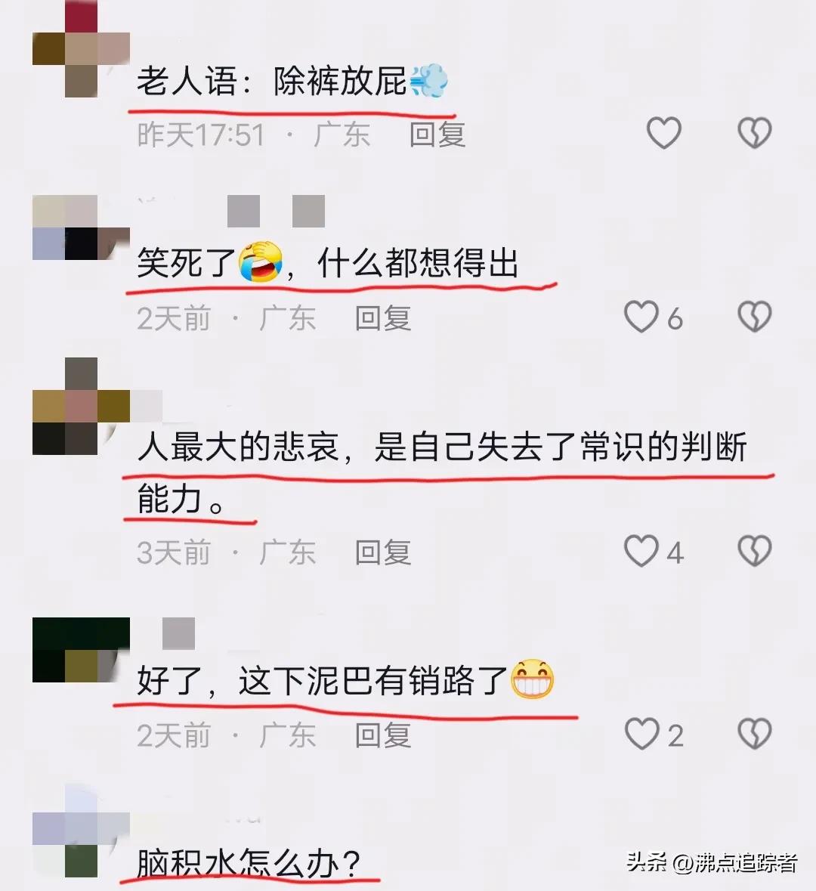Image resolution: width=816 pixels, height=891 pixels.
Task: Dislike the 笑死了 comment
Action: point(754,317)
